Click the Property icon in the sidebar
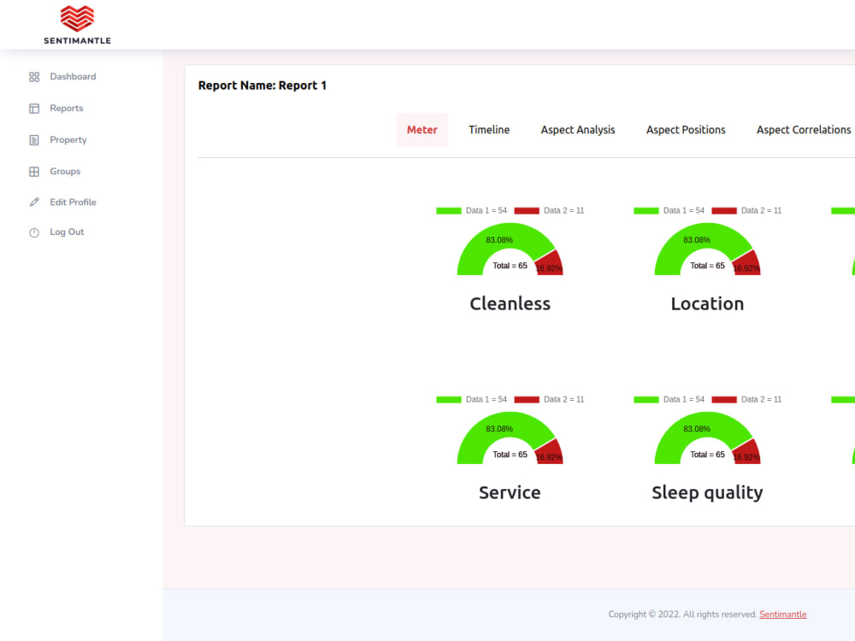855x641 pixels. [34, 139]
